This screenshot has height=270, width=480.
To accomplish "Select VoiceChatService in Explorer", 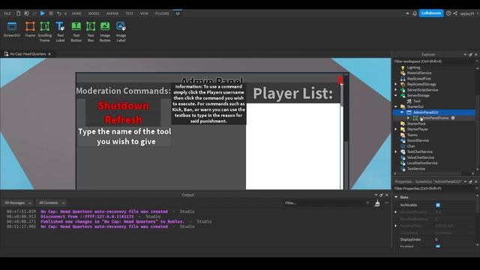I will pyautogui.click(x=420, y=157).
